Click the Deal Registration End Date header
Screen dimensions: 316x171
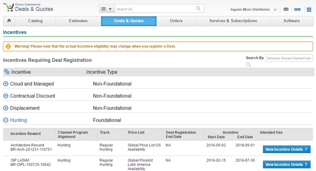pyautogui.click(x=181, y=134)
